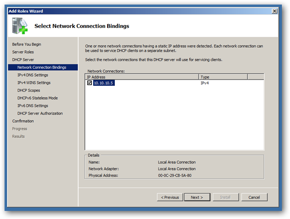Jump to the Confirmation step
The image size is (290, 219).
click(23, 121)
